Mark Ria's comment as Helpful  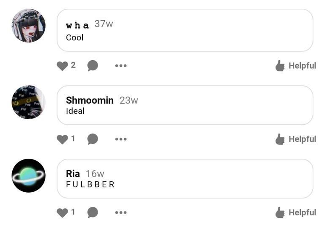coord(295,213)
